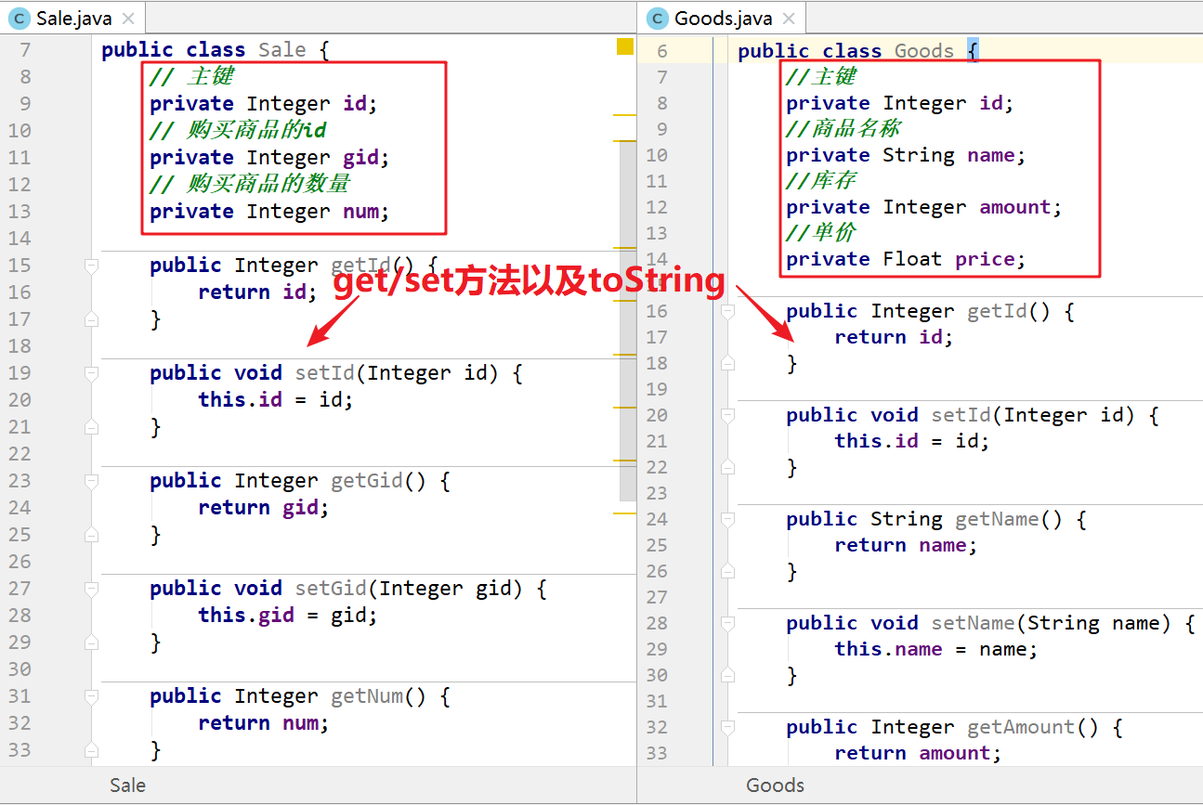
Task: Click the Goods breadcrumb at bottom
Action: click(775, 786)
